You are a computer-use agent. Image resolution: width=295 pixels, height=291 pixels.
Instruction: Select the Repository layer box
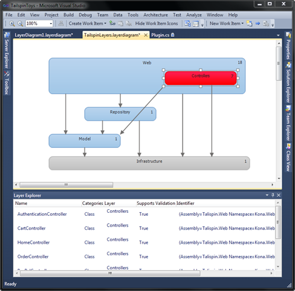click(x=120, y=114)
